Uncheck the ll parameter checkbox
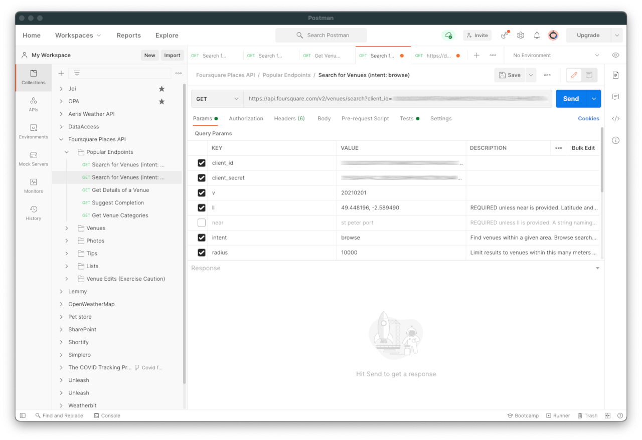The height and width of the screenshot is (440, 642). tap(202, 207)
